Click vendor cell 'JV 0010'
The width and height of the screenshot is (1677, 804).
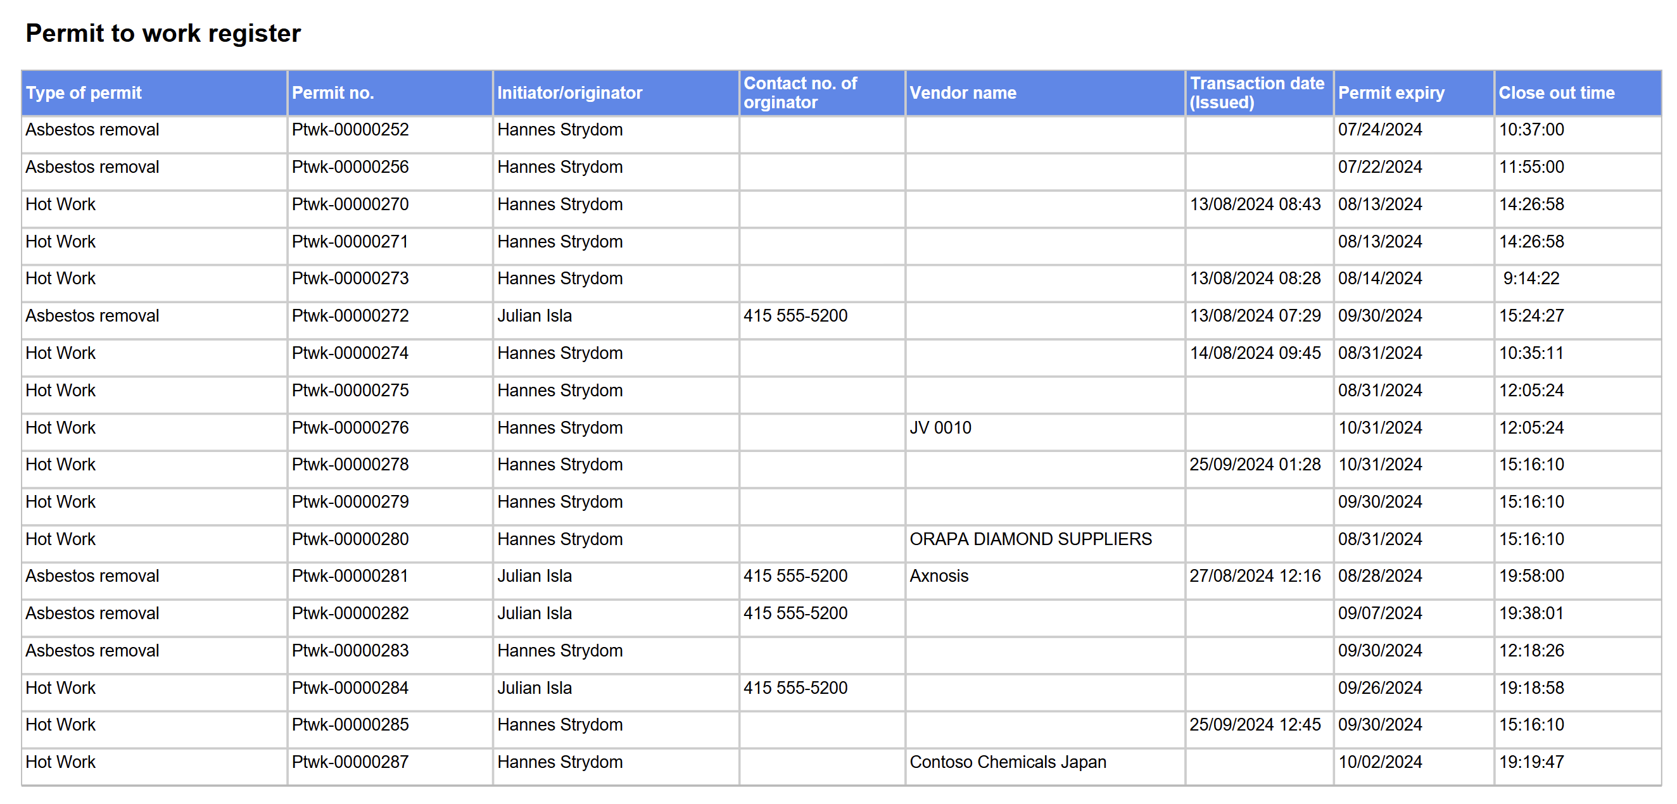click(x=939, y=428)
